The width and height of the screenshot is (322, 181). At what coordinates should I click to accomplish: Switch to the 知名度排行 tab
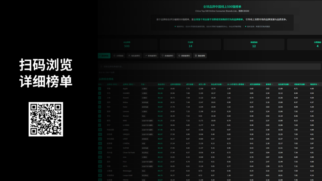(x=134, y=56)
